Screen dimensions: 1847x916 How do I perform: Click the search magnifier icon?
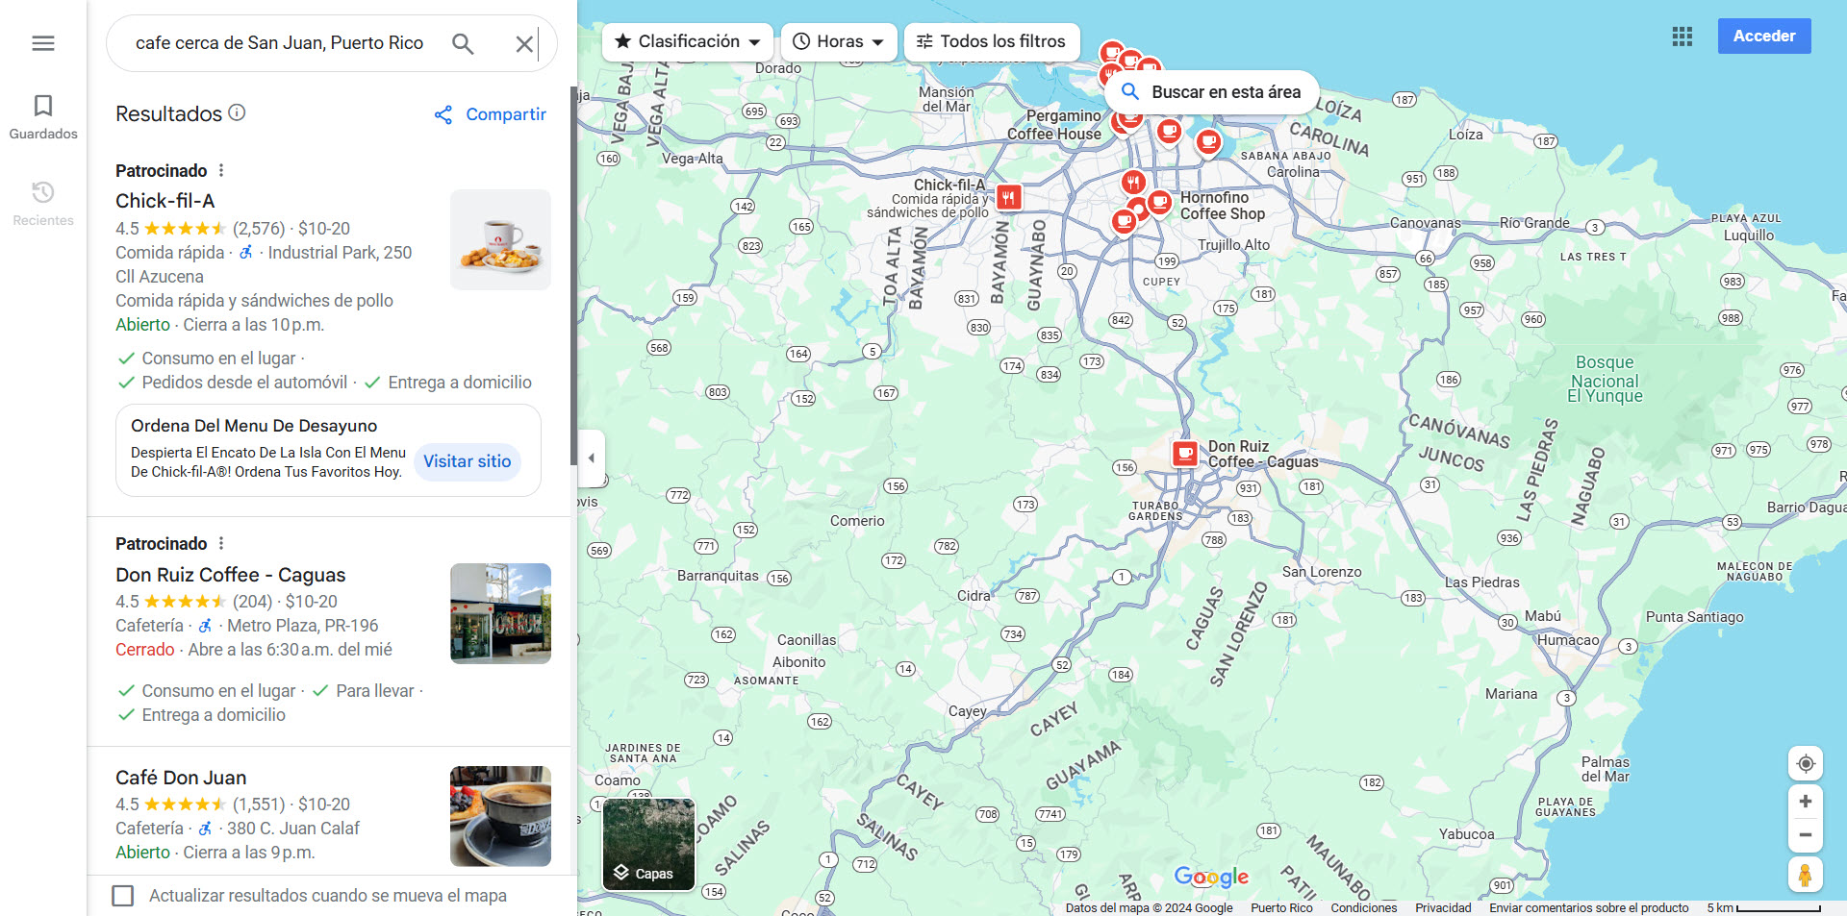[x=463, y=43]
